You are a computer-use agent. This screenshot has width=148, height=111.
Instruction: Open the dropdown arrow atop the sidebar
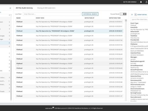[11, 15]
